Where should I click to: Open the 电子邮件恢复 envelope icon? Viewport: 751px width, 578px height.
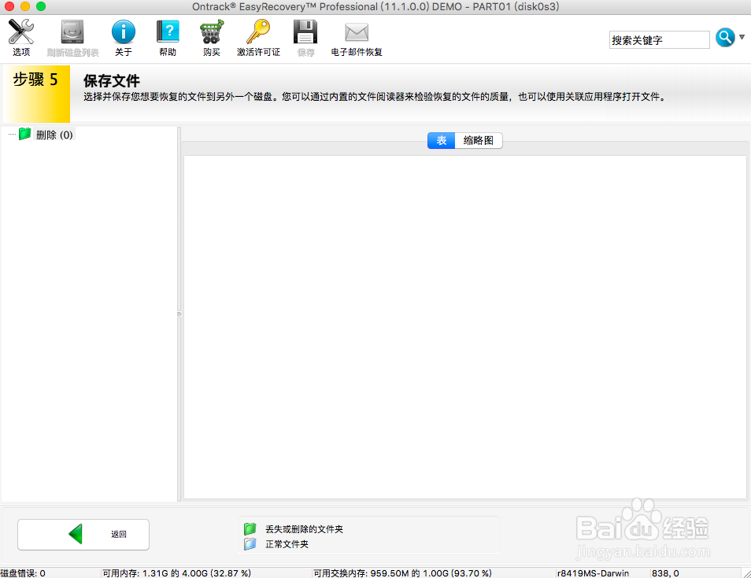coord(357,33)
